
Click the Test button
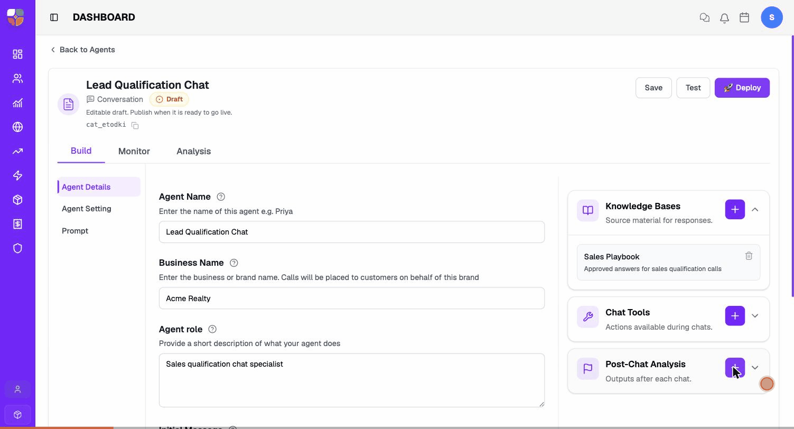[x=693, y=88]
